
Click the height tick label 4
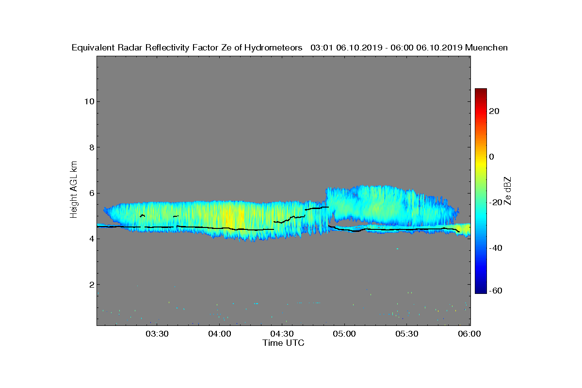point(91,239)
